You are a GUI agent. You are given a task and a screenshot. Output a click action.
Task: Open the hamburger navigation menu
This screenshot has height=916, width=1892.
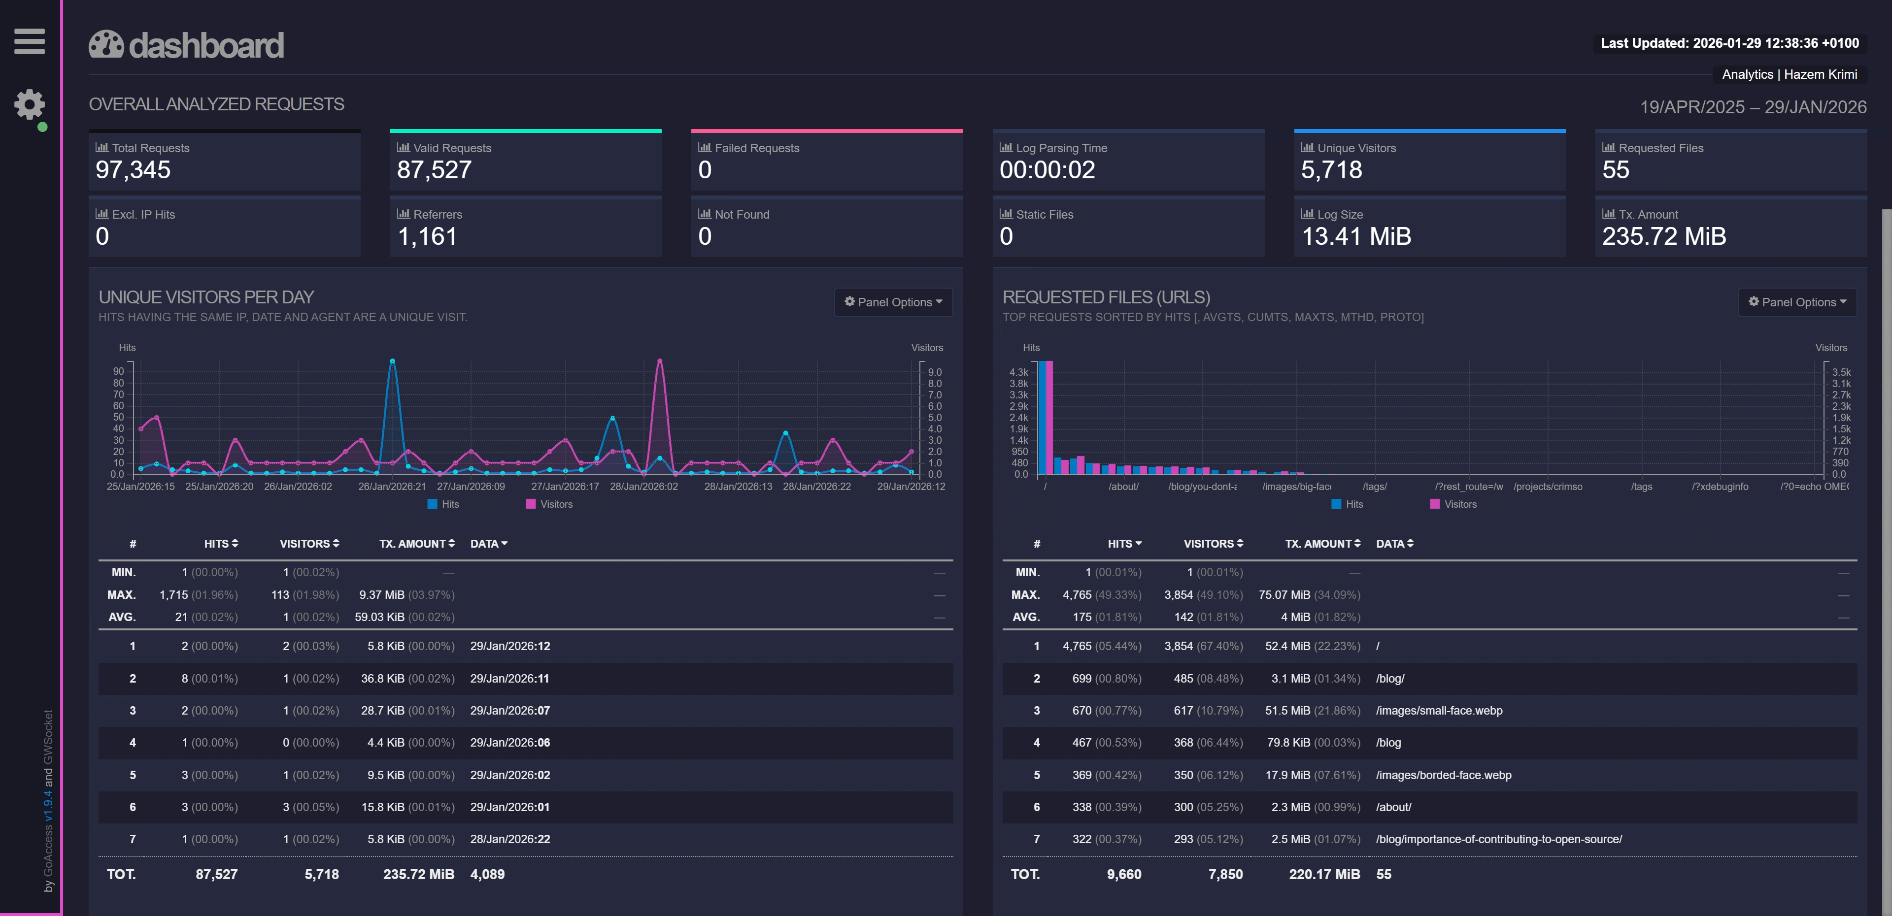pyautogui.click(x=30, y=41)
